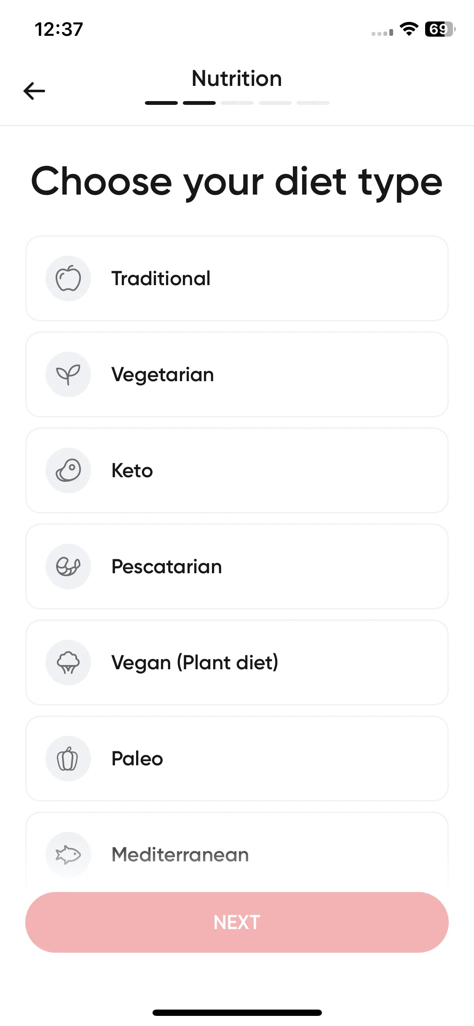Tap the steak icon for Keto
This screenshot has width=474, height=1026.
click(x=68, y=470)
